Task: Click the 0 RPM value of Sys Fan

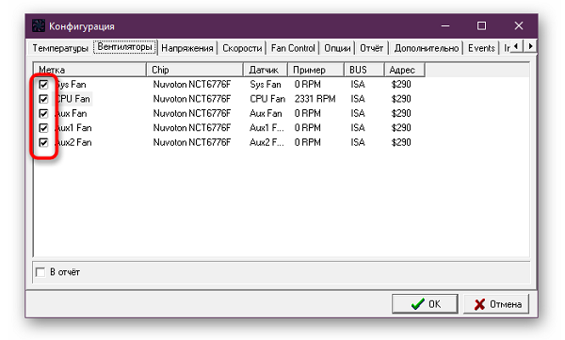Action: click(307, 85)
